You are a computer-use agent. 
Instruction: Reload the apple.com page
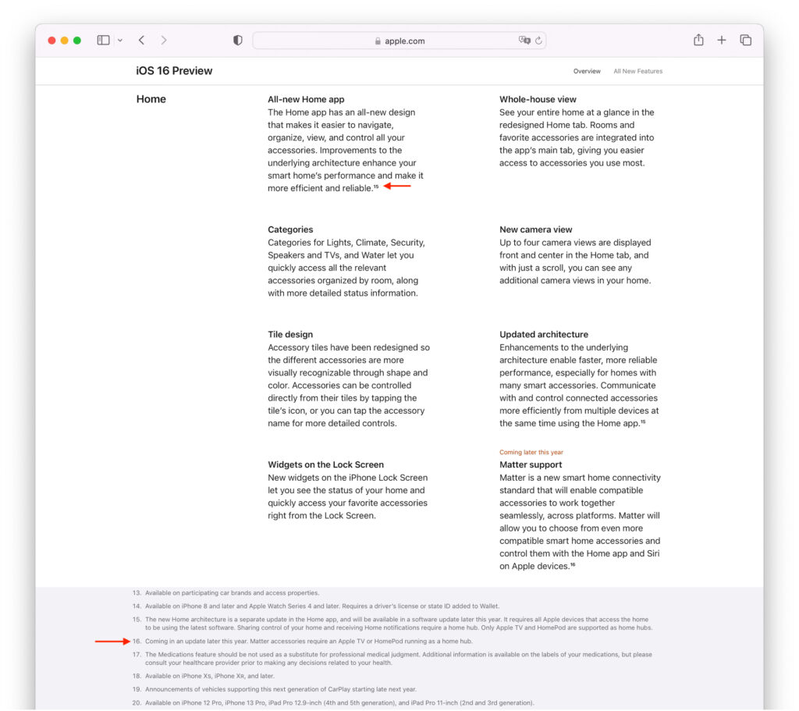(x=540, y=40)
